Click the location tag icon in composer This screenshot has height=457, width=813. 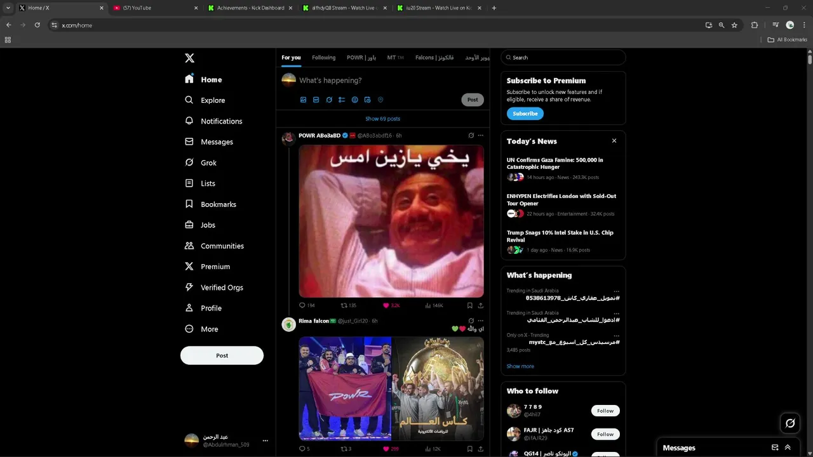pyautogui.click(x=380, y=100)
